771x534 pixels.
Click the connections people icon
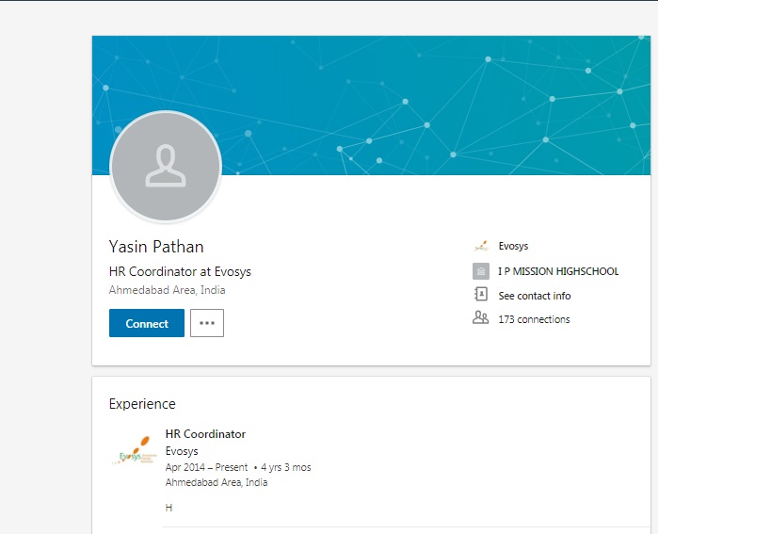481,318
